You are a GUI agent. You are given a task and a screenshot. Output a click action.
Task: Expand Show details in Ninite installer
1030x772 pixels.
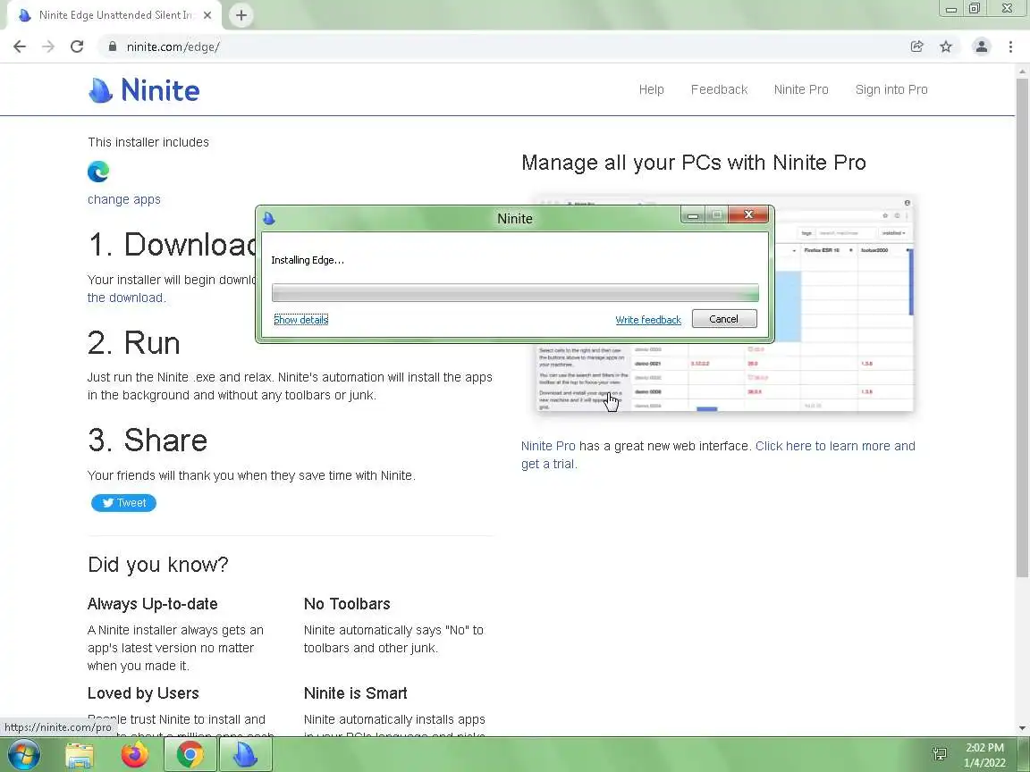pyautogui.click(x=300, y=320)
